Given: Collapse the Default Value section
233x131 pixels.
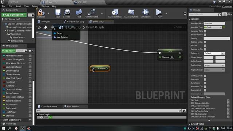Looking at the screenshot, I should point(189,124).
